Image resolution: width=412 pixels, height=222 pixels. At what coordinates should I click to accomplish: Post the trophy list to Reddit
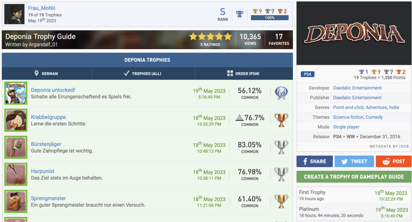click(393, 161)
